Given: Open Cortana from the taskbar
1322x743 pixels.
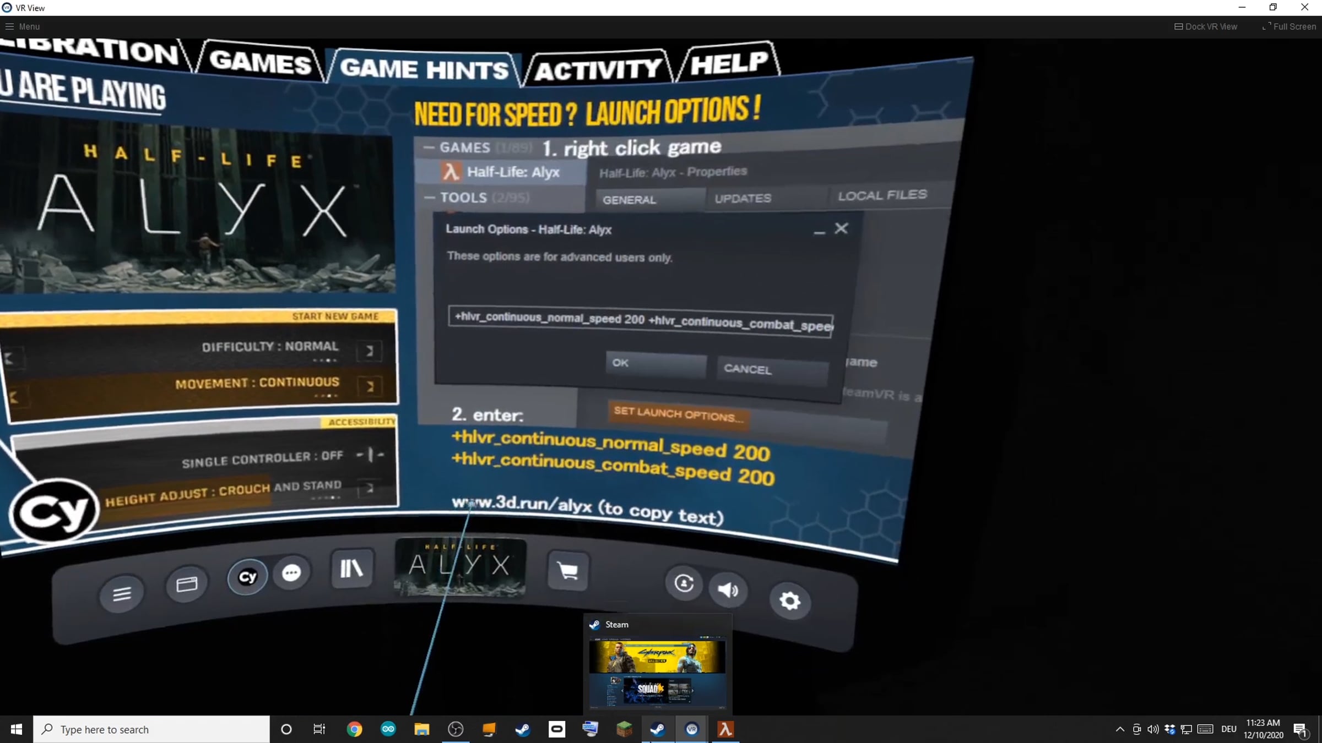Looking at the screenshot, I should tap(286, 730).
